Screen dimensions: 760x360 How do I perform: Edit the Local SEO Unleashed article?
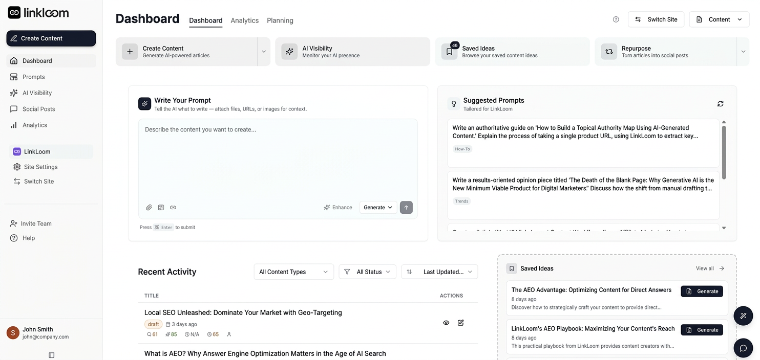click(x=460, y=323)
